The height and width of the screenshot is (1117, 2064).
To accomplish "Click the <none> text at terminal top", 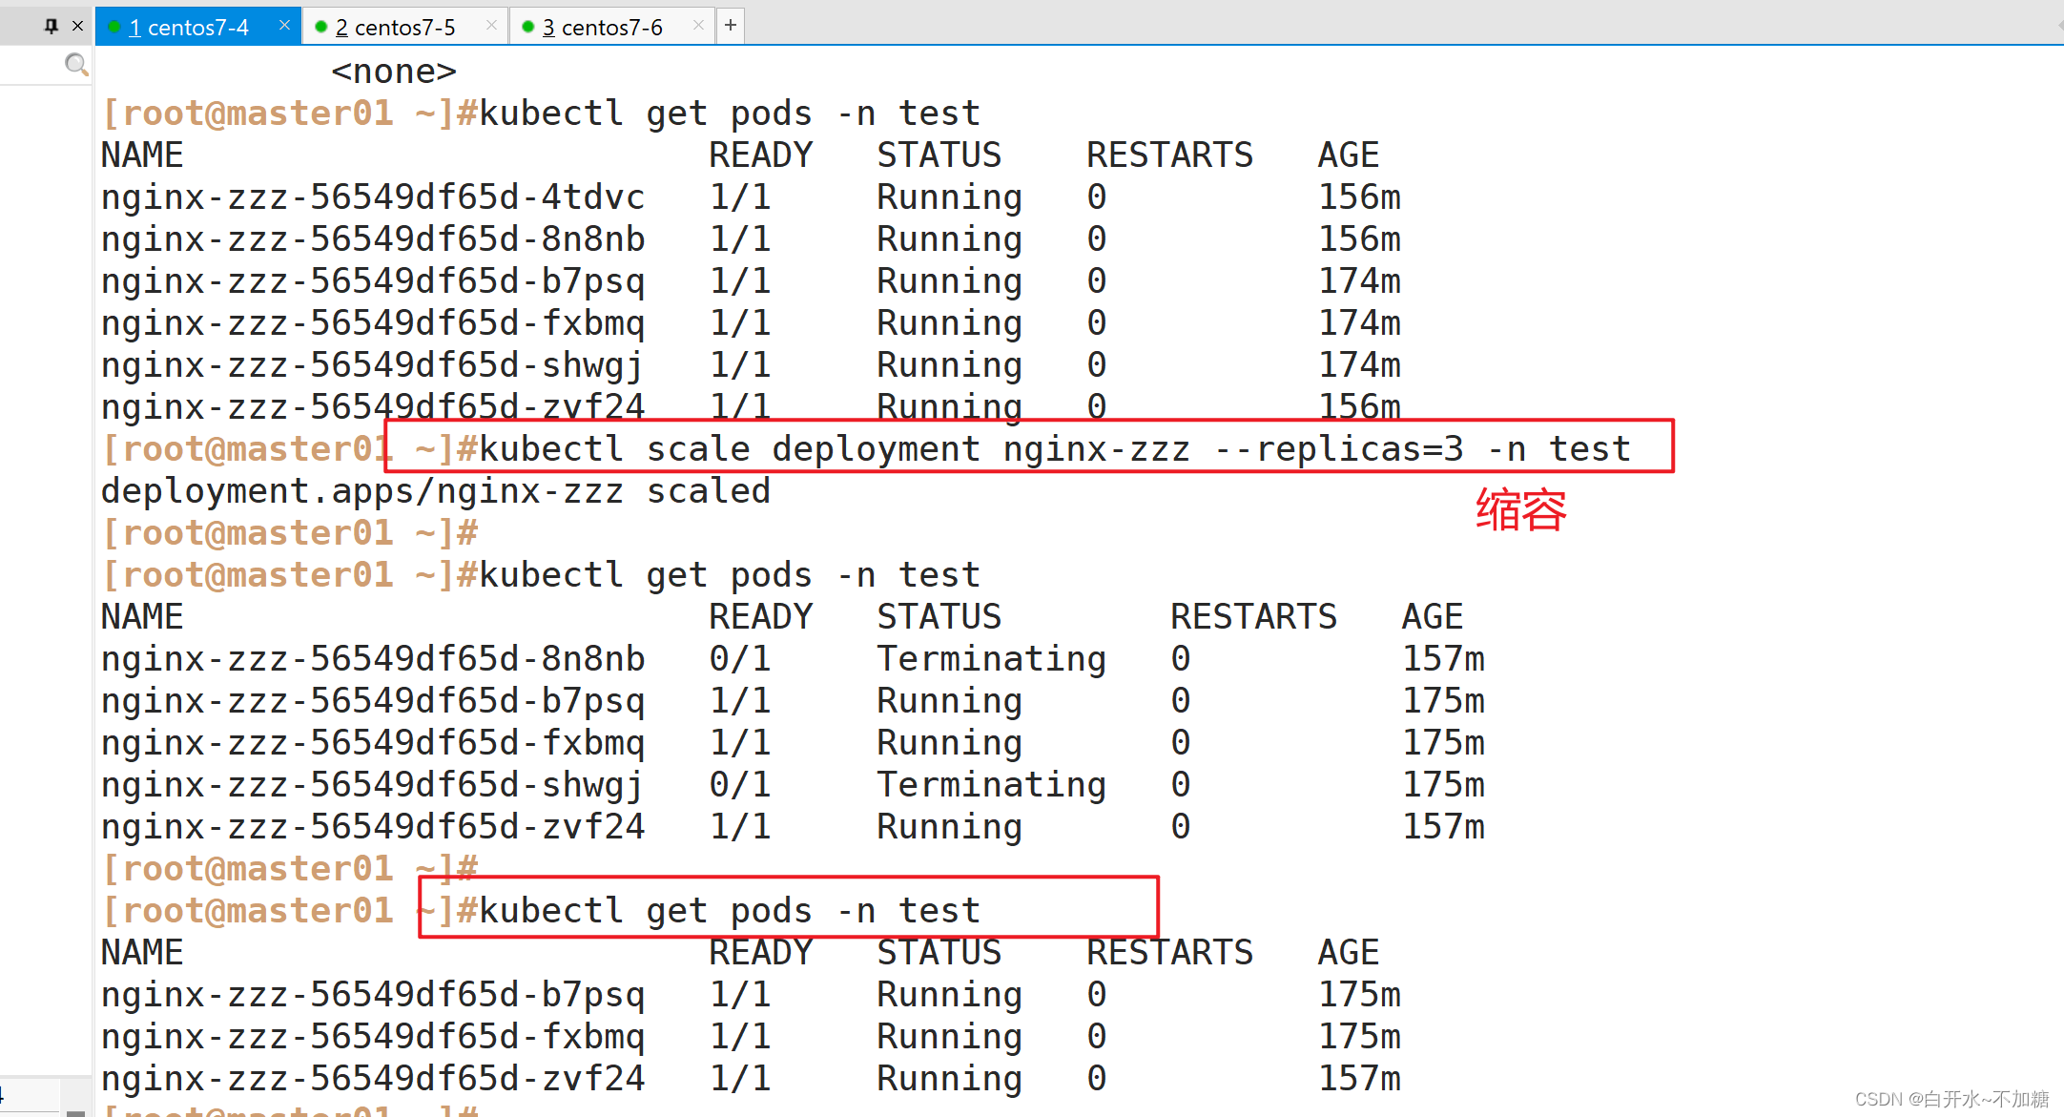I will (x=393, y=72).
